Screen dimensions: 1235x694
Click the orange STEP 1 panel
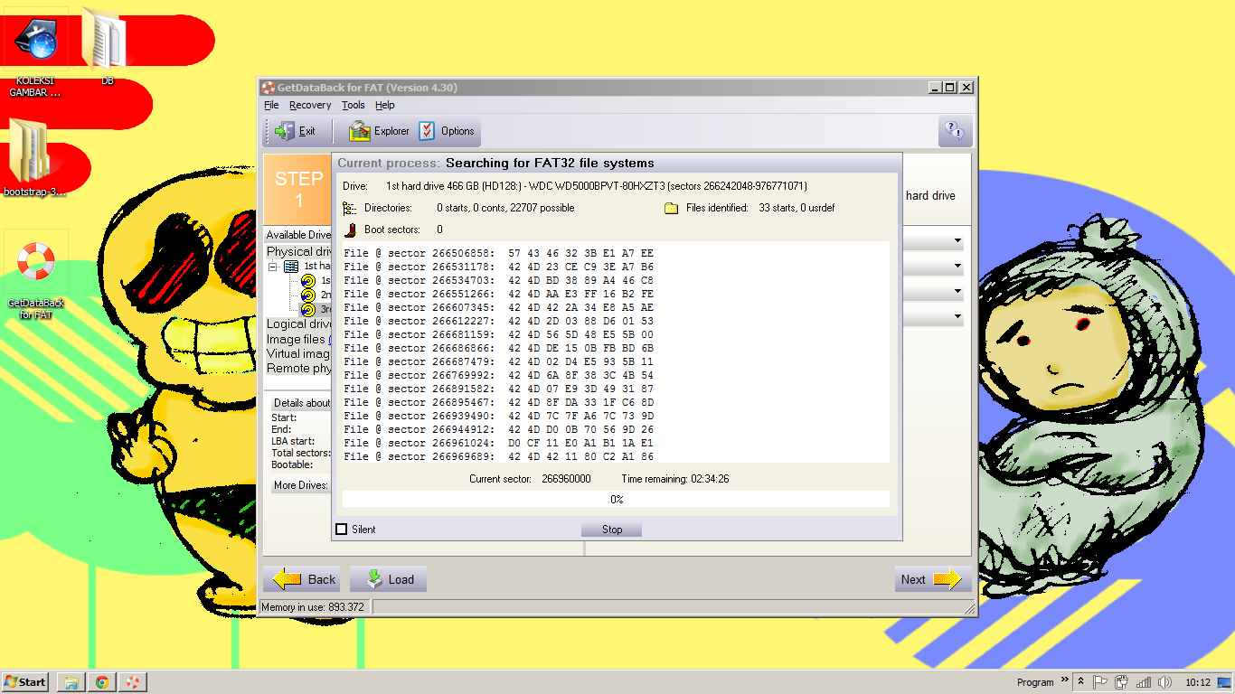pos(297,190)
